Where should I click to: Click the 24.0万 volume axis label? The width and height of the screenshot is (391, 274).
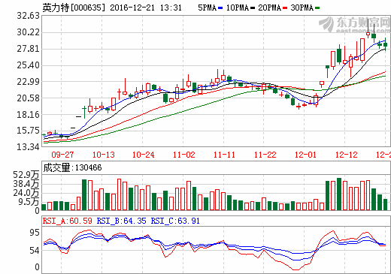26,193
